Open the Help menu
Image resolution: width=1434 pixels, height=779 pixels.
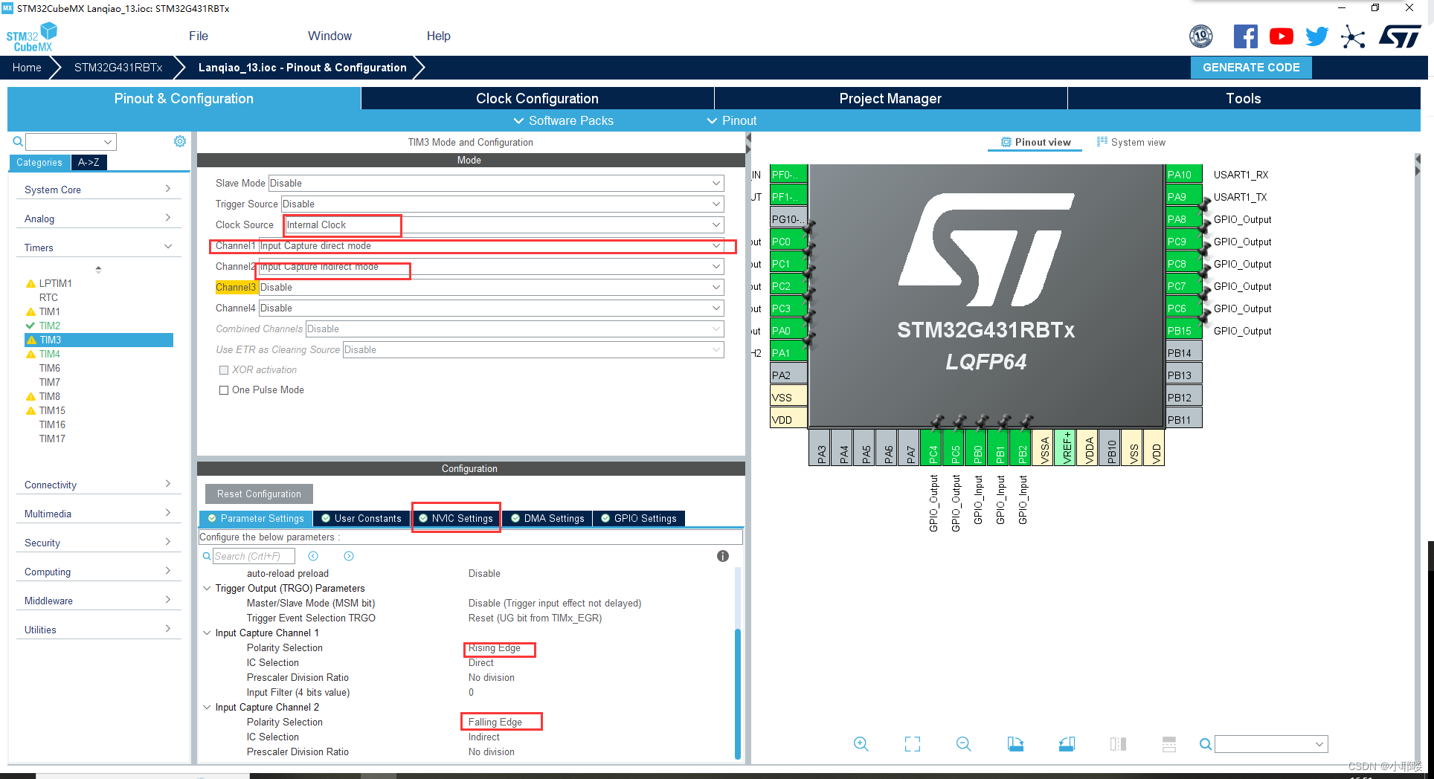tap(439, 36)
